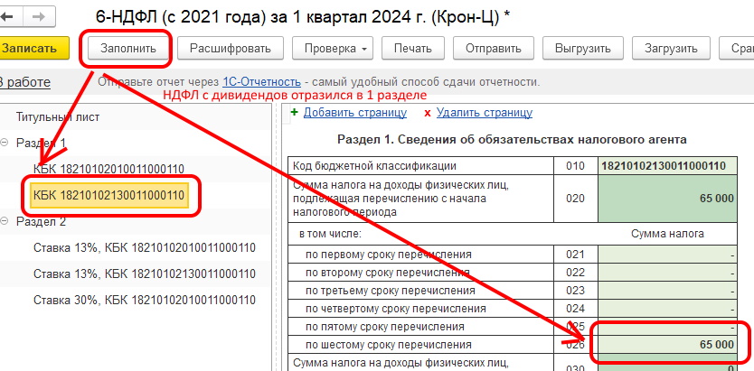Go forward with the right arrow button

[37, 17]
